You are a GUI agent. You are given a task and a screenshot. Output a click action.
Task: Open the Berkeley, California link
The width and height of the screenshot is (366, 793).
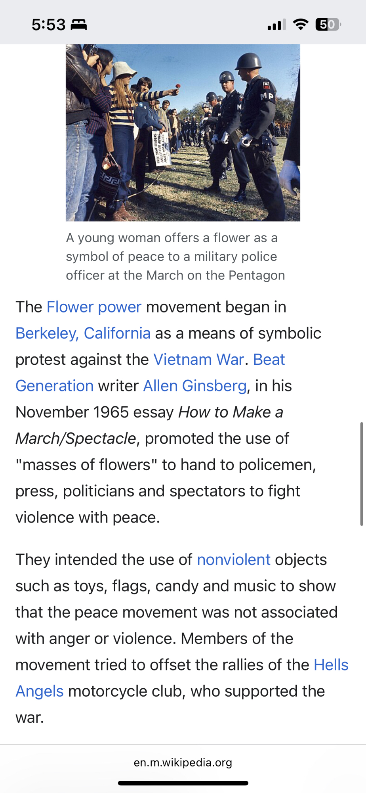[x=83, y=333]
